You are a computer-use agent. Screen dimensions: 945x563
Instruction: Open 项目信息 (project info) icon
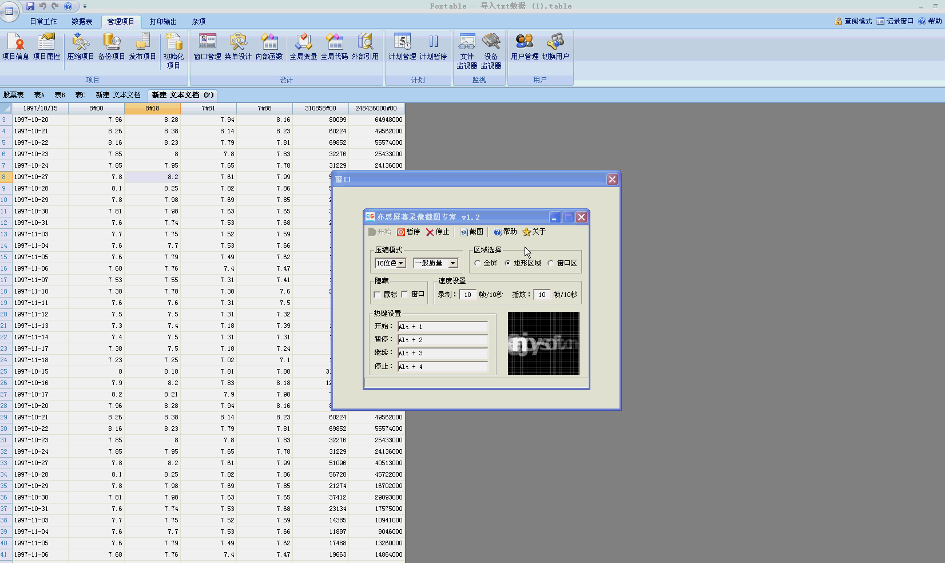tap(15, 46)
